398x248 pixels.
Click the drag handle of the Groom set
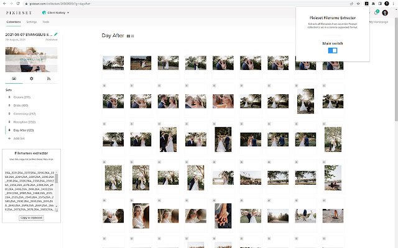pos(9,97)
